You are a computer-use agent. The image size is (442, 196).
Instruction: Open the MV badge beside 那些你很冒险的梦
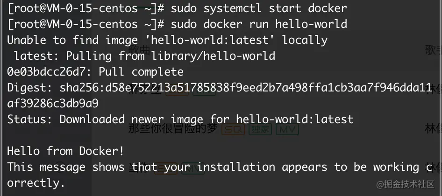tap(287, 129)
